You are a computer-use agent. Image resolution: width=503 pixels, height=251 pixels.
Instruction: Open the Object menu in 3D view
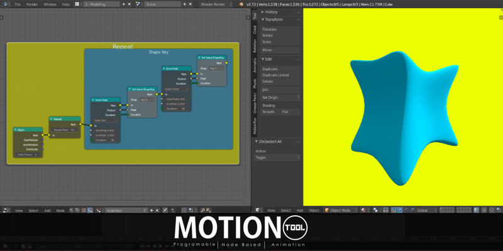click(314, 210)
